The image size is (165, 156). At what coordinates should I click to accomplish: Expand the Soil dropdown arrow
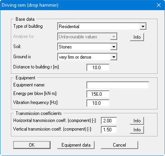tap(114, 47)
